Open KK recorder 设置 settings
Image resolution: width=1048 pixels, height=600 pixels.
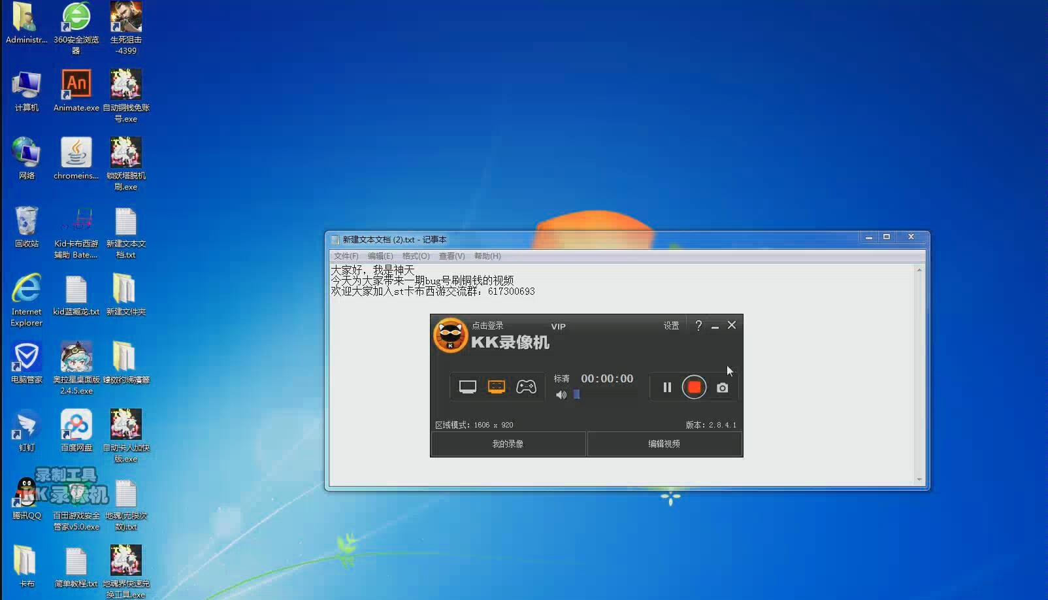click(x=671, y=325)
